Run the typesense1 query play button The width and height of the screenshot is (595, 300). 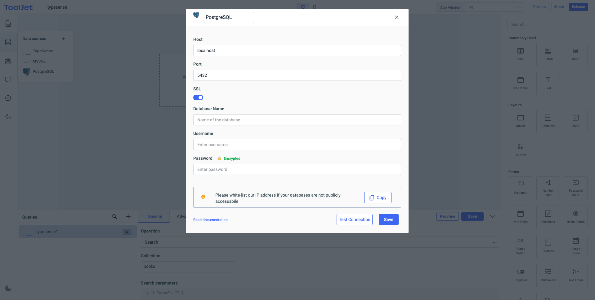127,232
